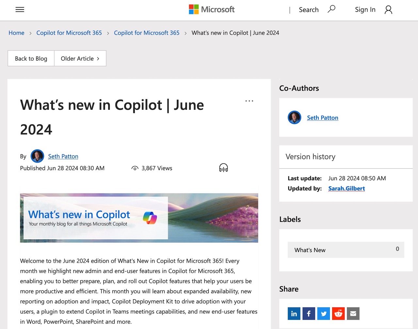
Task: Share the article via email icon
Action: tap(353, 314)
